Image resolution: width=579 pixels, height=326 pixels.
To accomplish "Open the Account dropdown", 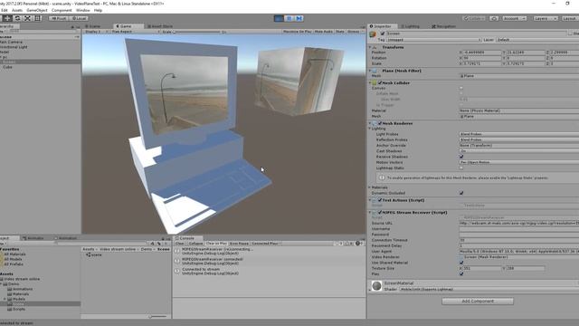I will pyautogui.click(x=514, y=18).
